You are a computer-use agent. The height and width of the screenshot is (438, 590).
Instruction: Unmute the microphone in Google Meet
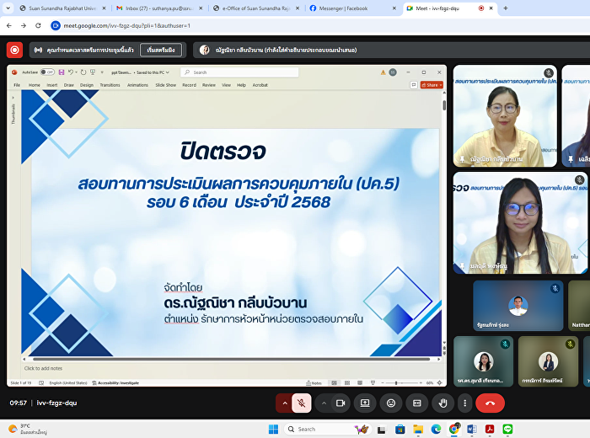302,403
